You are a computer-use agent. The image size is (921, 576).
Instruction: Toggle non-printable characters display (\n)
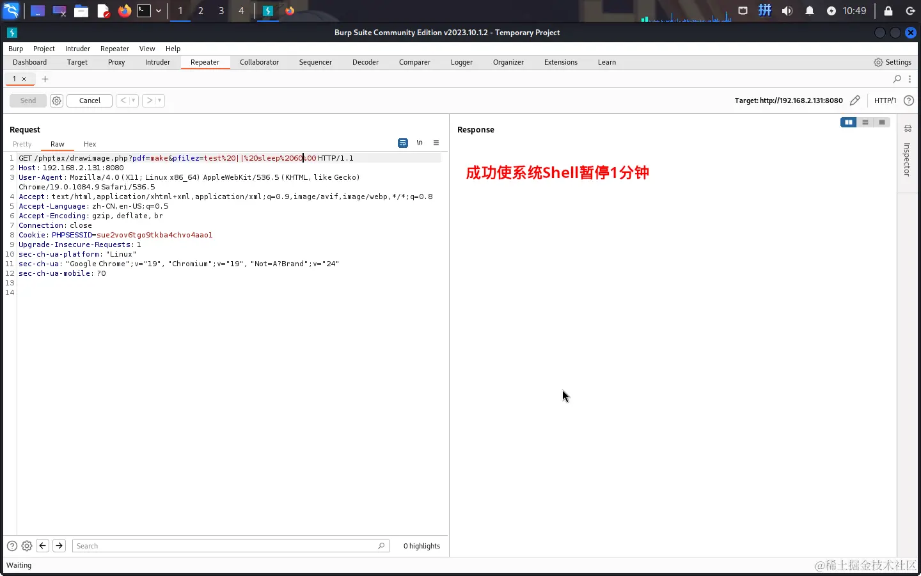(x=420, y=143)
